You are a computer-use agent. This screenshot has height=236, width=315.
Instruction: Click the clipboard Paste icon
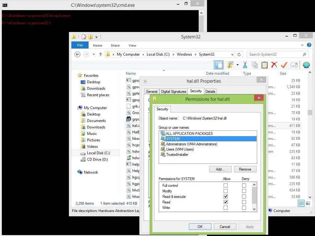click(264, 65)
